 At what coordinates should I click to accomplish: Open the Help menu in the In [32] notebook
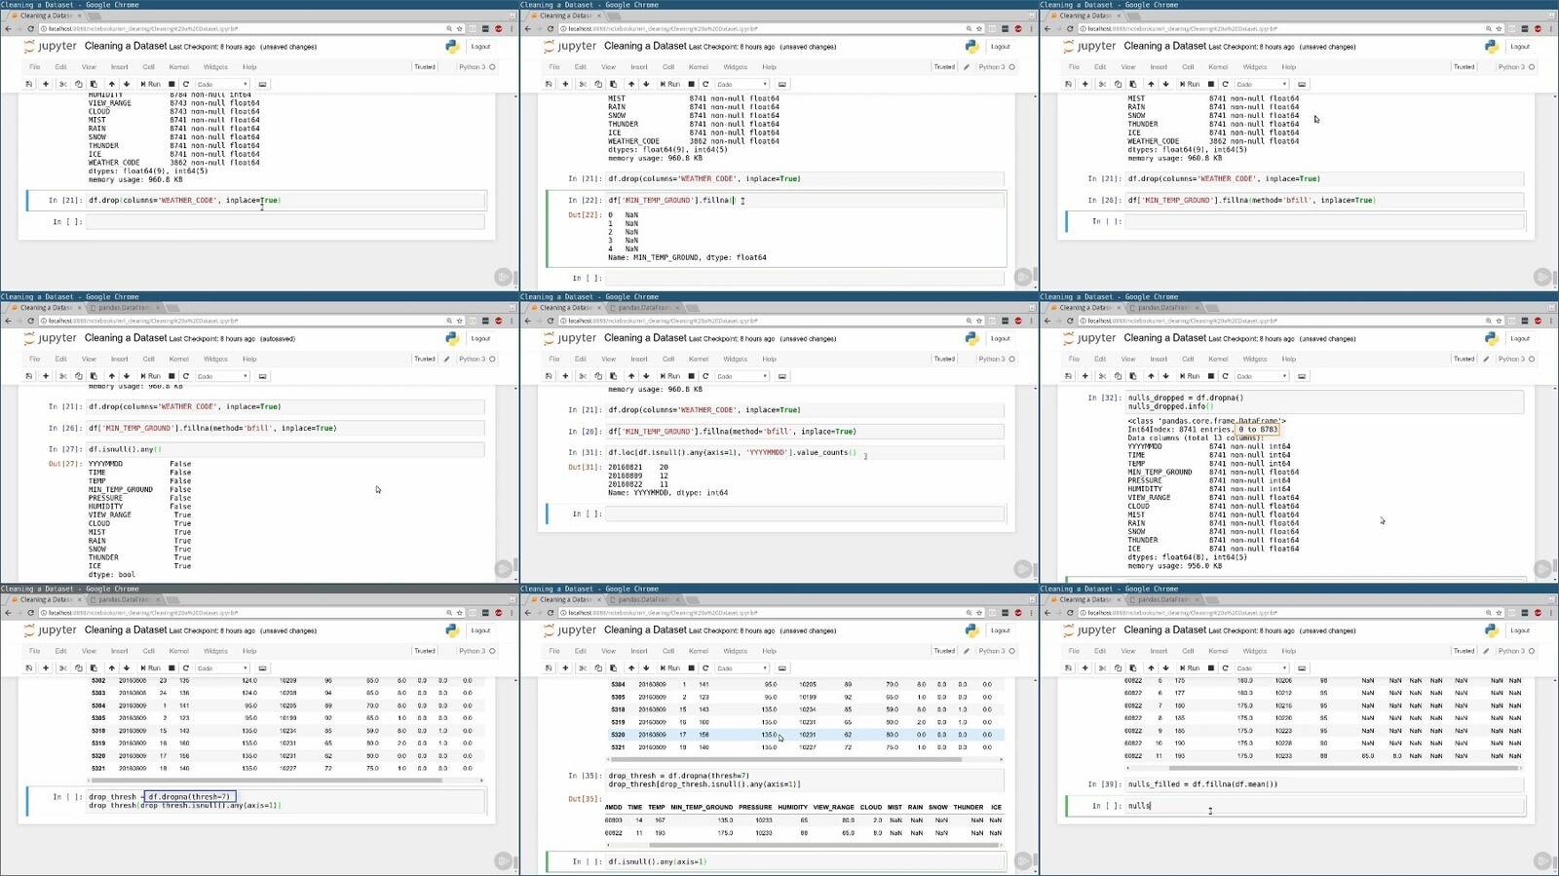(1289, 359)
